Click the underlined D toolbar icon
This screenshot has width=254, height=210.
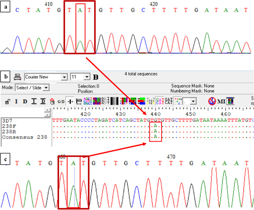coord(43,102)
